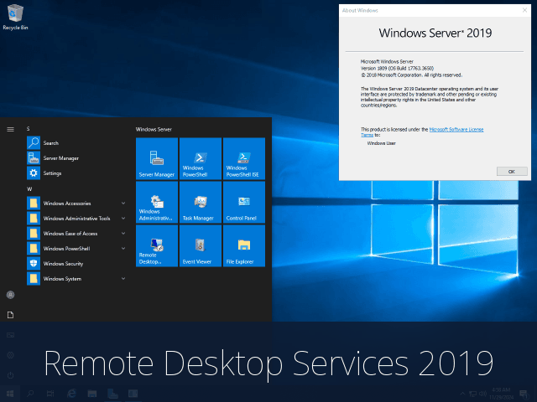
Task: Click the user account icon in Start
Action: coord(11,295)
